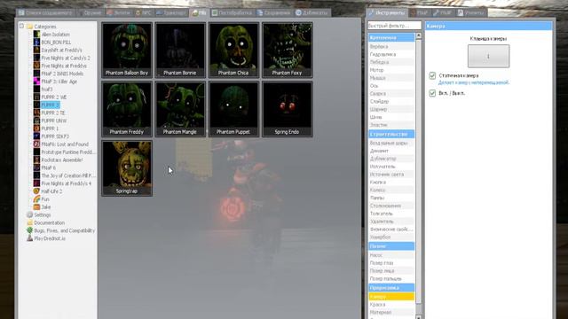Spawn the Phantom Balloon Boy pill
Image resolution: width=568 pixels, height=319 pixels.
127,50
